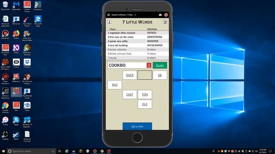Close the Jesse's iPhone 7 Plus tab

[x=135, y=15]
